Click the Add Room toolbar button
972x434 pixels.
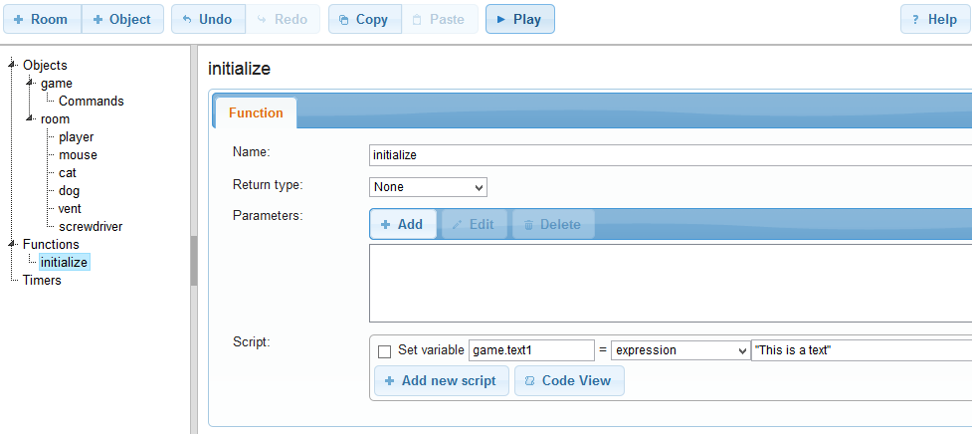coord(42,20)
